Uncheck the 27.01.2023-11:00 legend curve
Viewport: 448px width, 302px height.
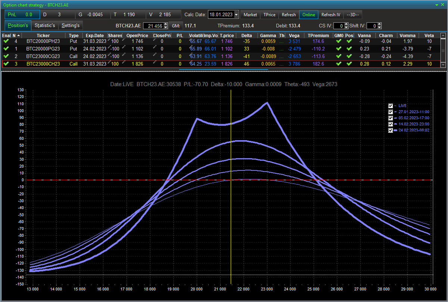[x=391, y=112]
